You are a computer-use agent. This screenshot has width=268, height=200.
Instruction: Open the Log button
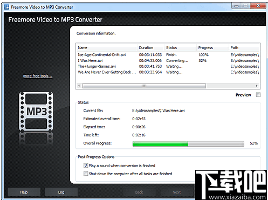coord(61,192)
